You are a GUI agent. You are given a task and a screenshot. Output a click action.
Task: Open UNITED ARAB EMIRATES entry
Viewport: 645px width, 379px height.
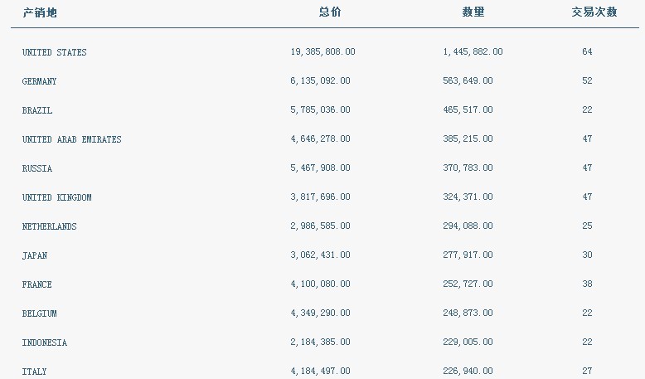(x=71, y=139)
